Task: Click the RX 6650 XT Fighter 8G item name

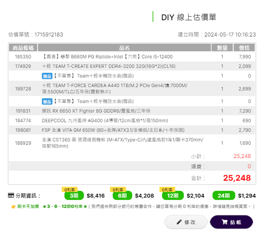Action: pyautogui.click(x=96, y=111)
